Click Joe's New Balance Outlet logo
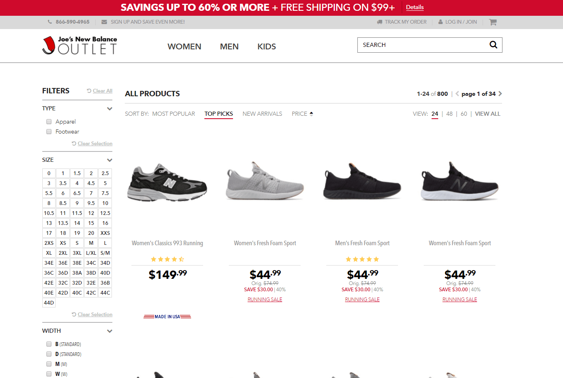 (80, 45)
